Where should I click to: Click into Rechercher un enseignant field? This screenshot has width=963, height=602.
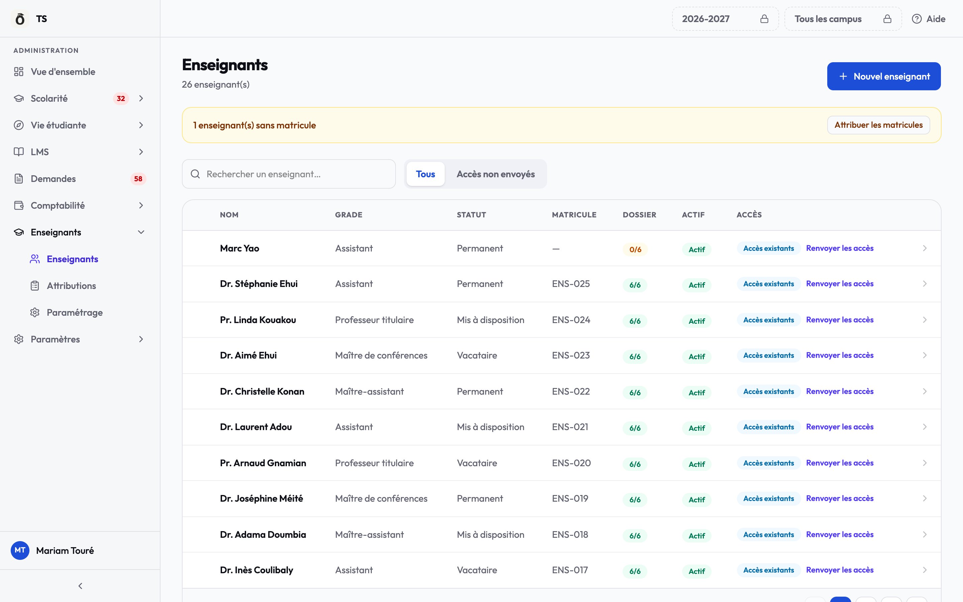click(289, 174)
